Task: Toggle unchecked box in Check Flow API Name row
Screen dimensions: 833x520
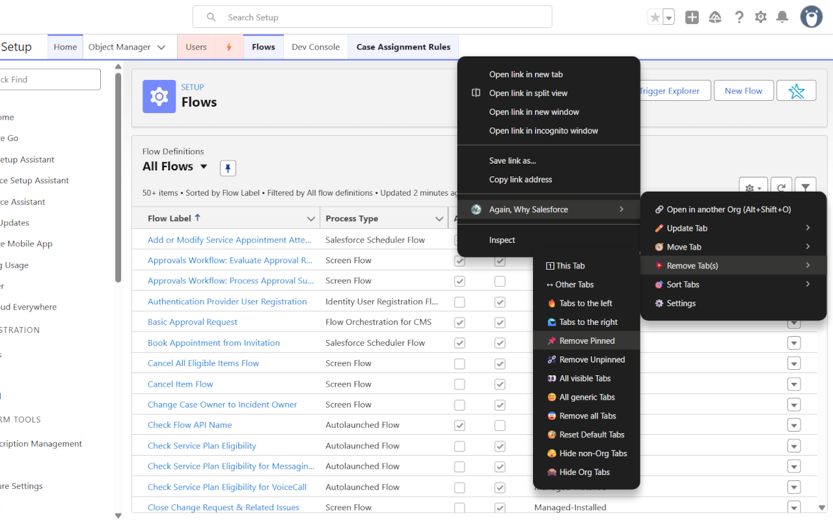Action: pyautogui.click(x=500, y=426)
